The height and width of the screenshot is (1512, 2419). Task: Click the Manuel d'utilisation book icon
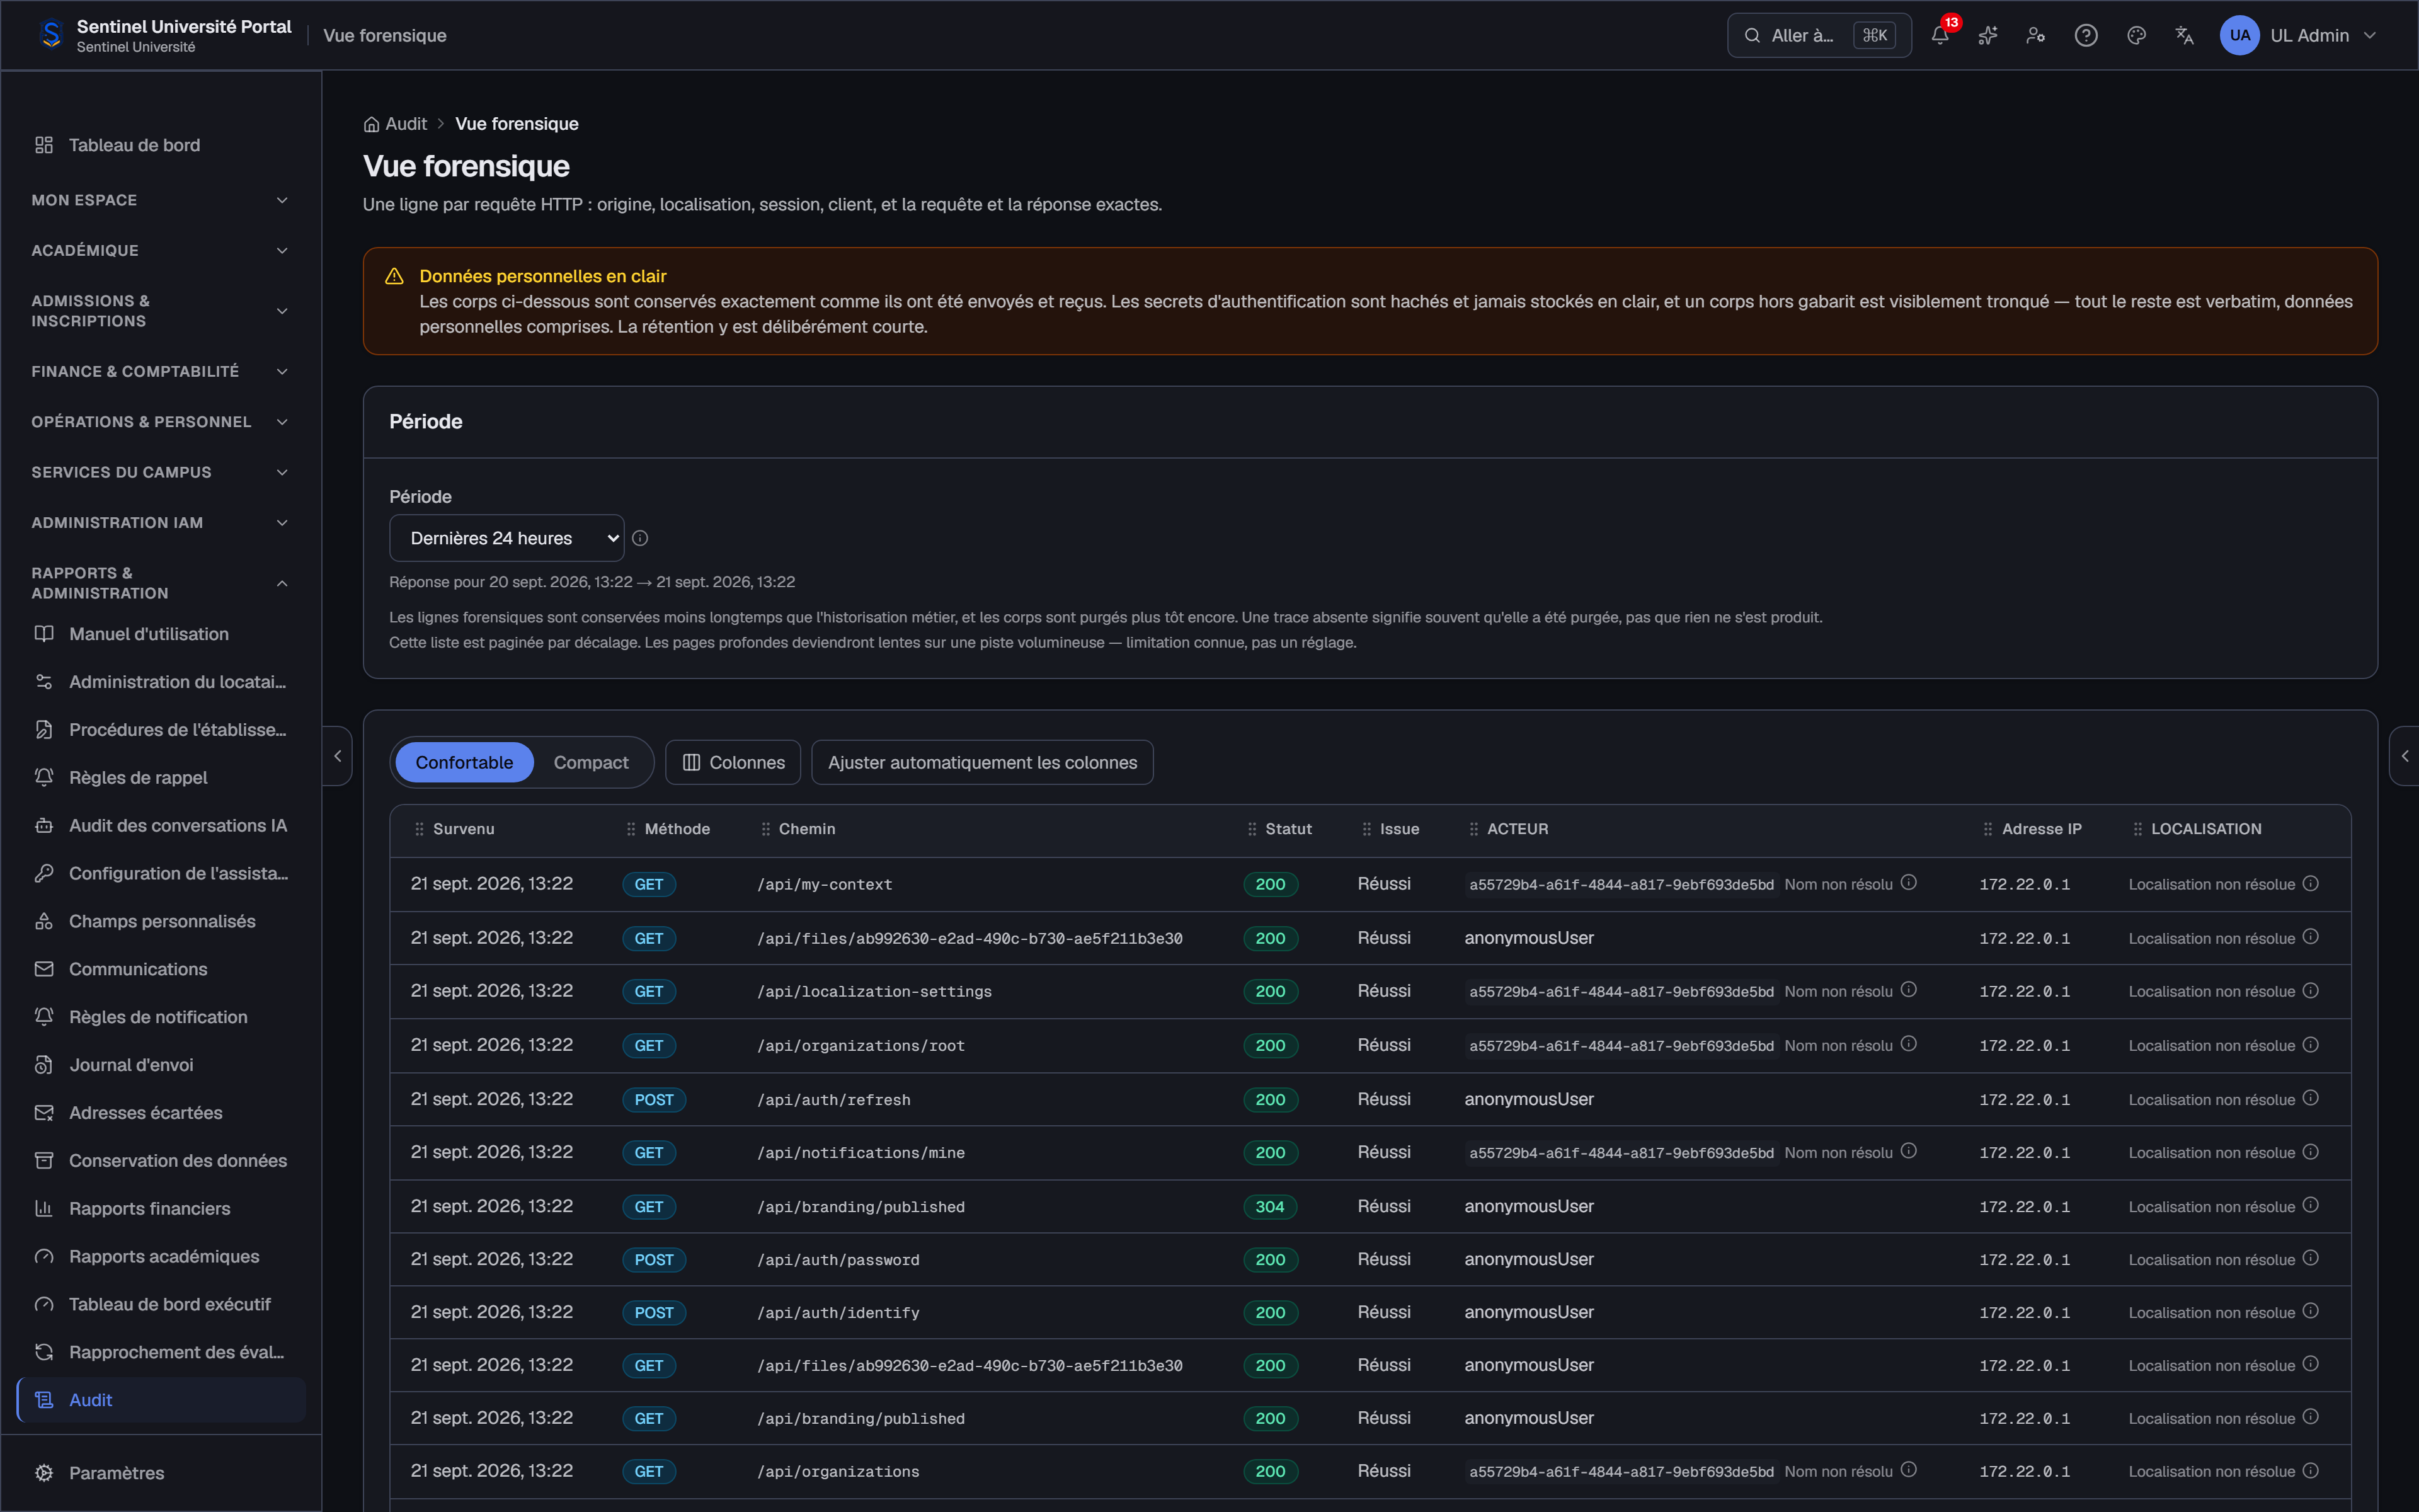44,634
